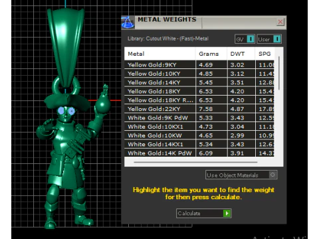This screenshot has width=319, height=239.
Task: Click the 4.85 grams value
Action: coord(205,74)
